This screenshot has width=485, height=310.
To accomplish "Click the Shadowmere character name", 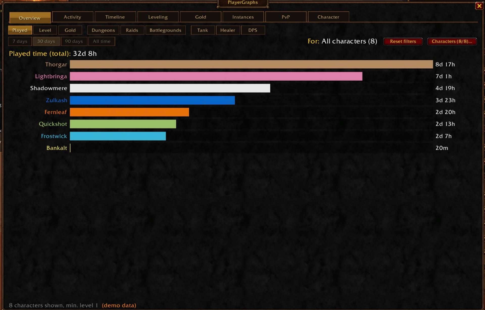I will tap(49, 88).
